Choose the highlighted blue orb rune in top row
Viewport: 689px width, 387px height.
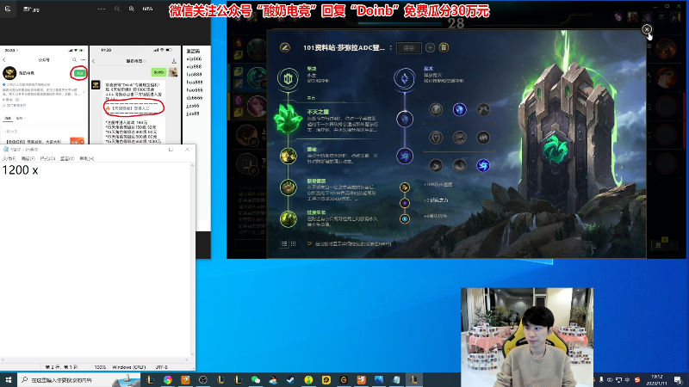coord(460,109)
